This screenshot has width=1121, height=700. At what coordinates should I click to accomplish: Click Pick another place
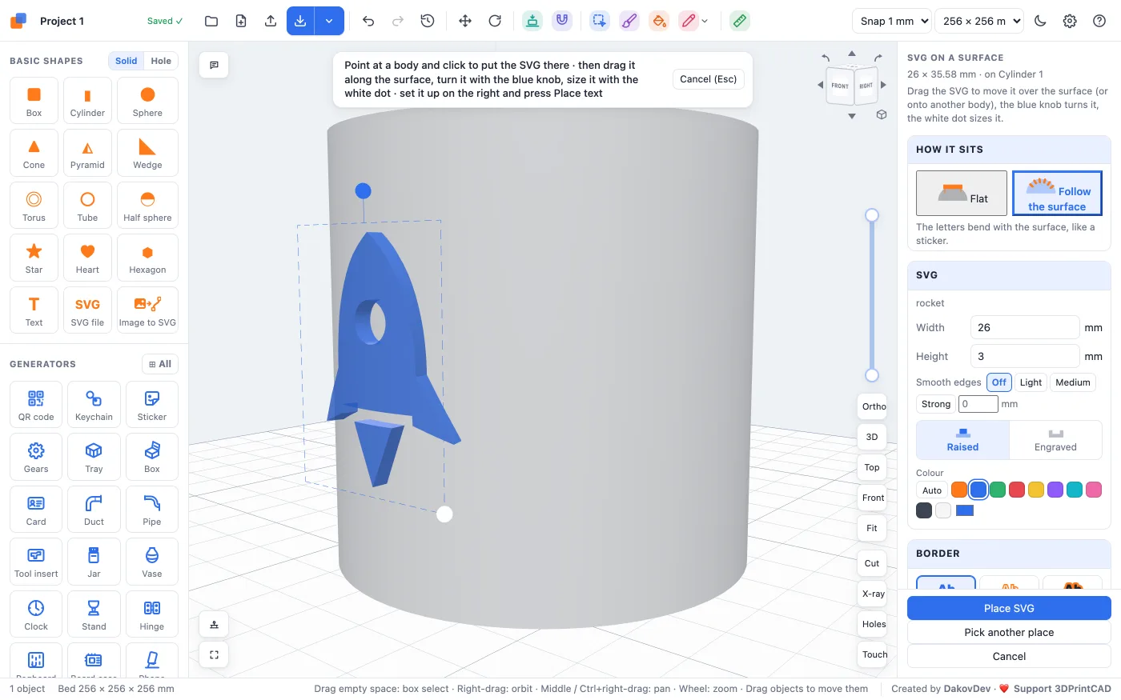1009,632
